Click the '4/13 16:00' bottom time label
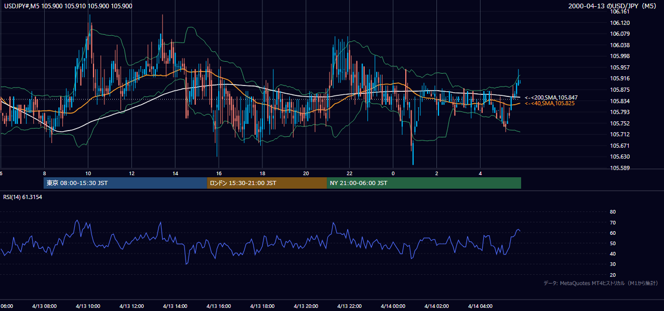Viewport: 664px width, 311px height. [219, 306]
